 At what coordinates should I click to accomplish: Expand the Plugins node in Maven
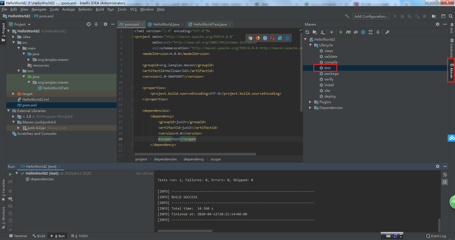310,102
